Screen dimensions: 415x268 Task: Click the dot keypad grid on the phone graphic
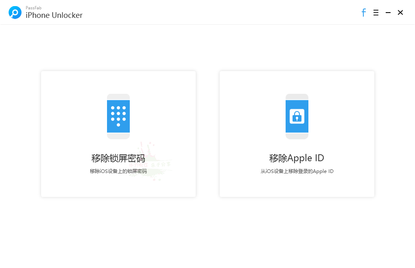(x=118, y=116)
